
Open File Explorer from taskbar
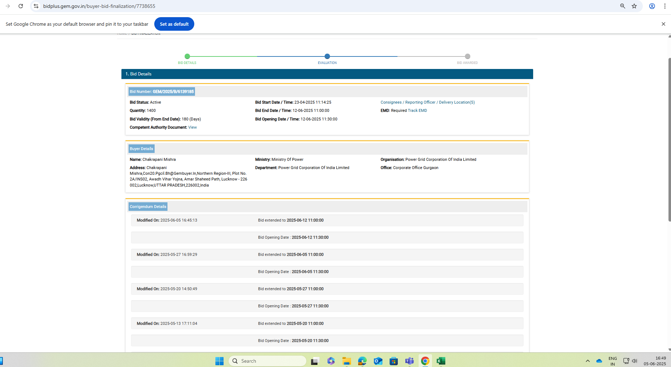pyautogui.click(x=346, y=361)
